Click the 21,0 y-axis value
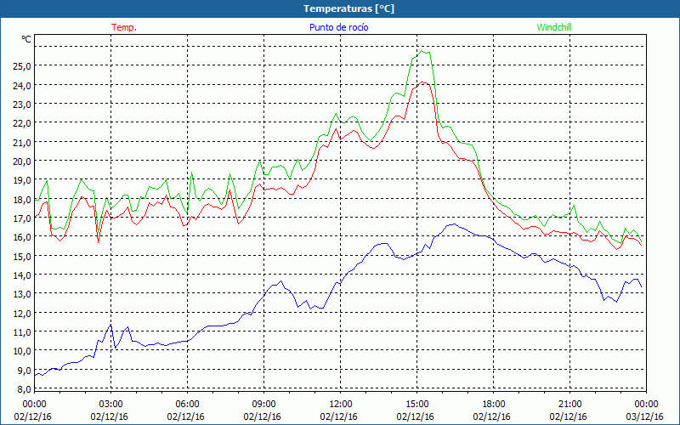 click(x=22, y=142)
